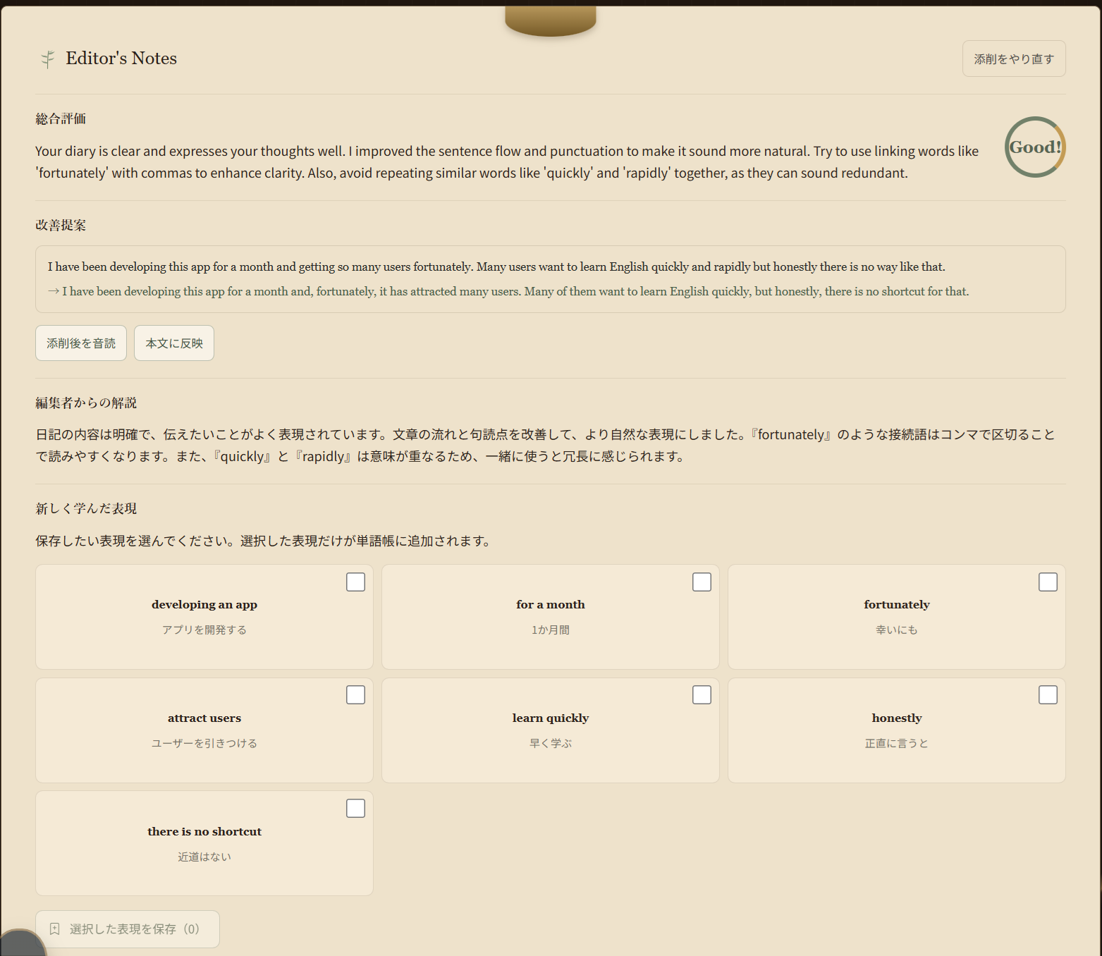Click the 改善提案 section heading

(61, 225)
